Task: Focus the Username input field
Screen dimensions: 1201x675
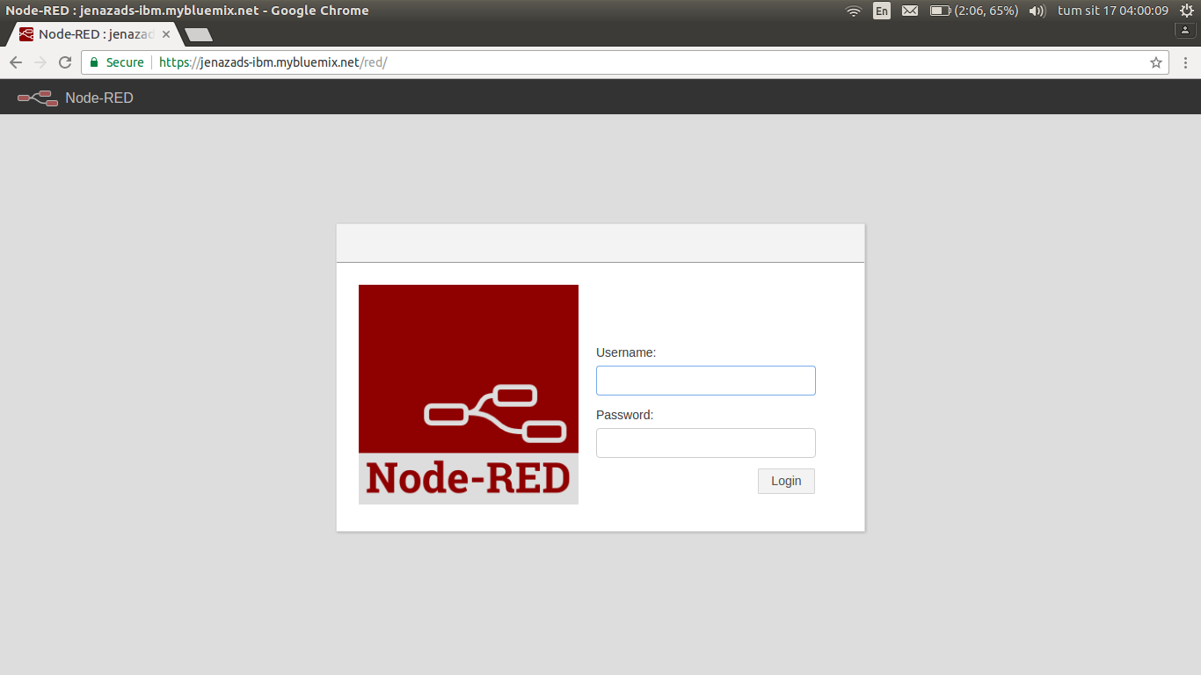Action: click(x=706, y=381)
